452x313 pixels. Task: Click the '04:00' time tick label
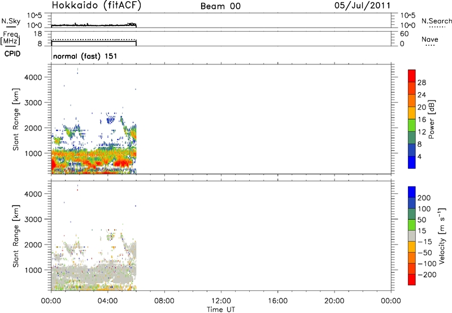click(x=107, y=301)
